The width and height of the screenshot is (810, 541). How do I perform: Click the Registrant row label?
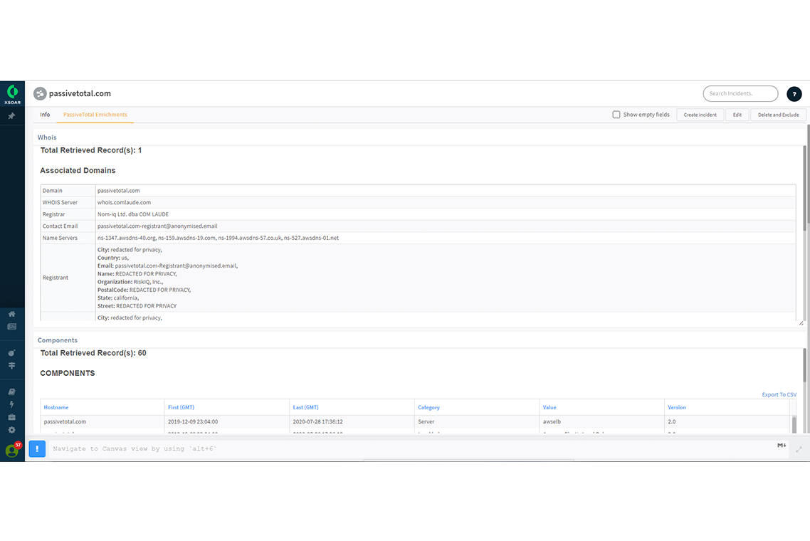click(56, 278)
